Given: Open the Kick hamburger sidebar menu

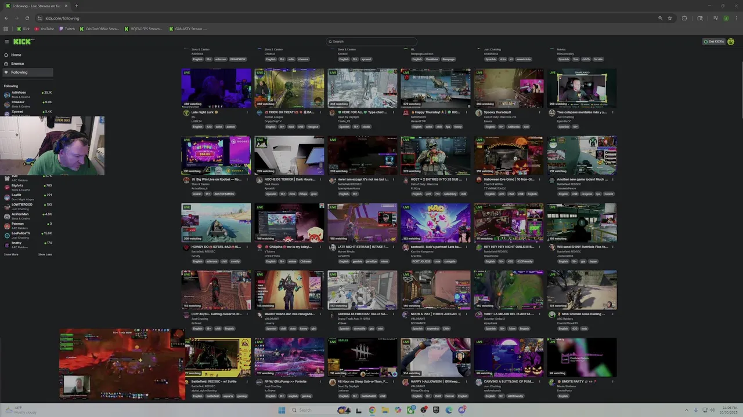Looking at the screenshot, I should 7,42.
